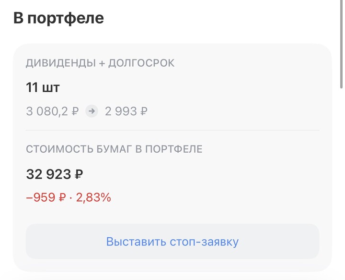Click the divider line inside the card
This screenshot has height=280, width=345.
point(172,130)
